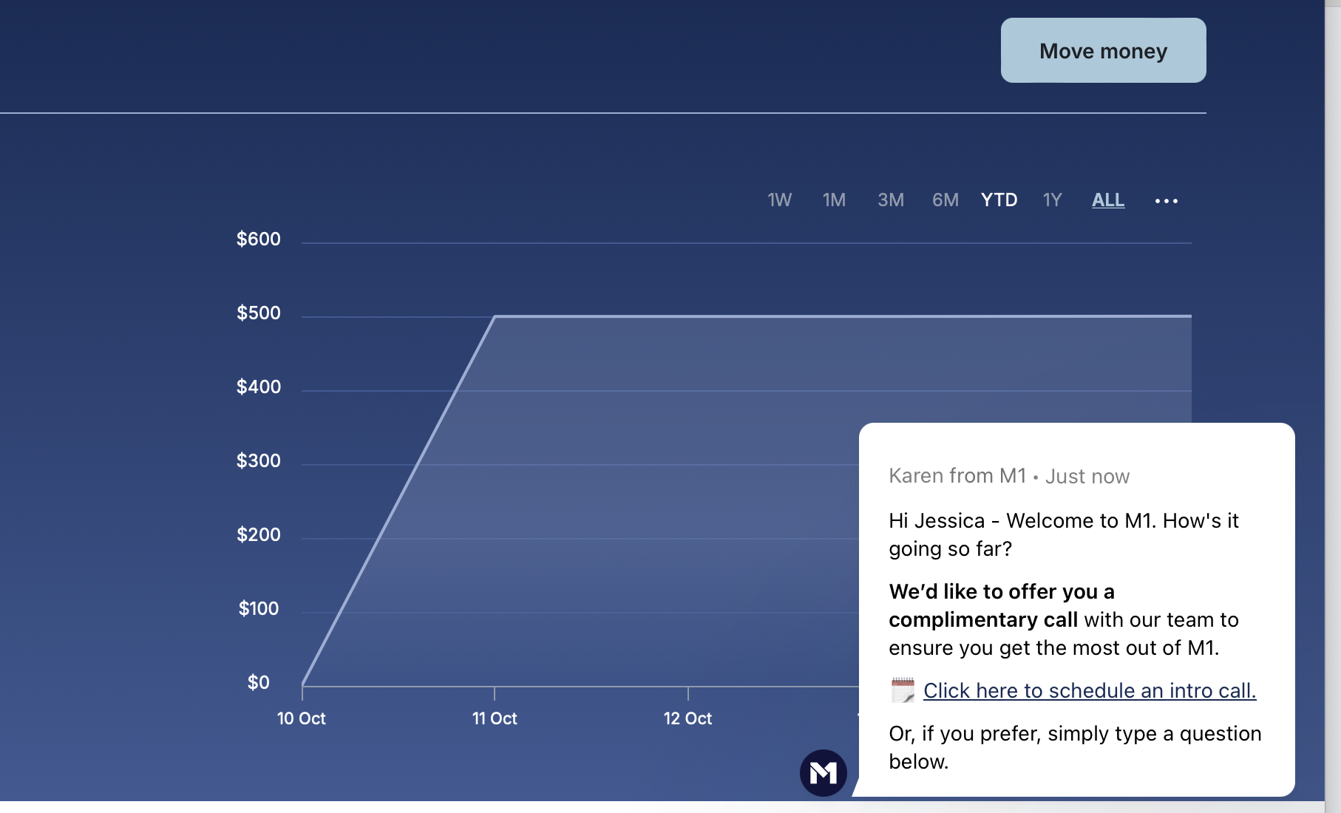Select the 1W time range
This screenshot has width=1341, height=813.
(779, 200)
